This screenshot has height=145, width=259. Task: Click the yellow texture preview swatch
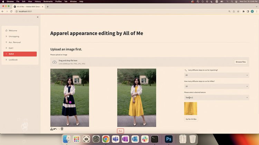point(191,108)
